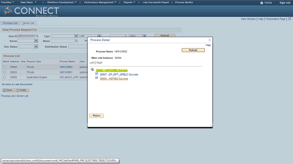Viewport: 293px width, 164px height.
Task: Open the Last dropdown
Action: pyautogui.click(x=90, y=36)
